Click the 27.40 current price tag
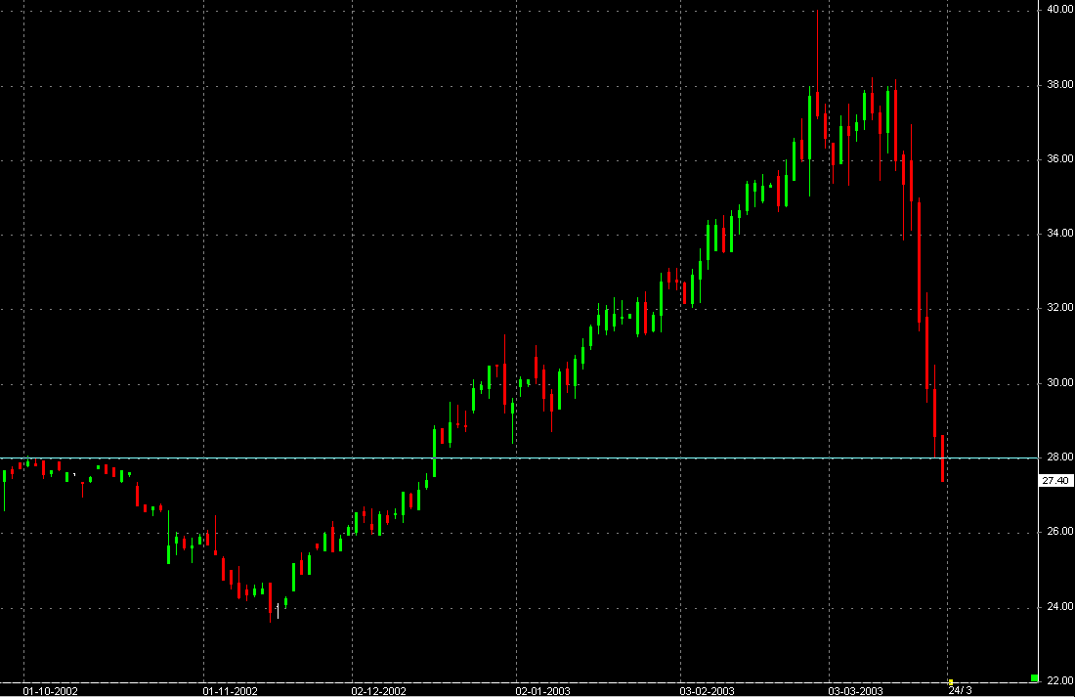This screenshot has height=697, width=1075. tap(1055, 481)
